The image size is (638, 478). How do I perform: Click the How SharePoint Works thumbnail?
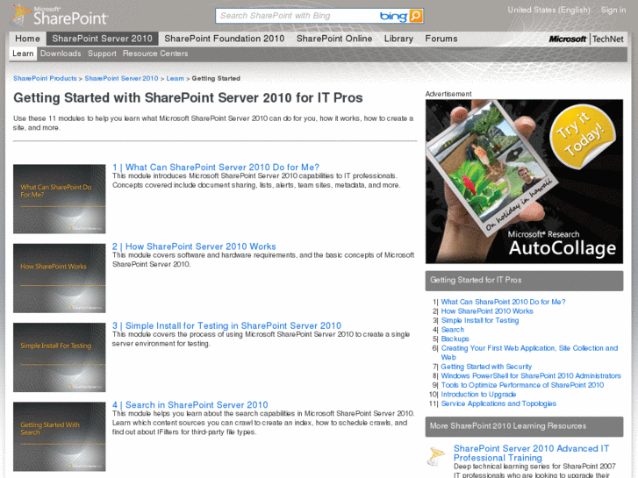click(60, 278)
